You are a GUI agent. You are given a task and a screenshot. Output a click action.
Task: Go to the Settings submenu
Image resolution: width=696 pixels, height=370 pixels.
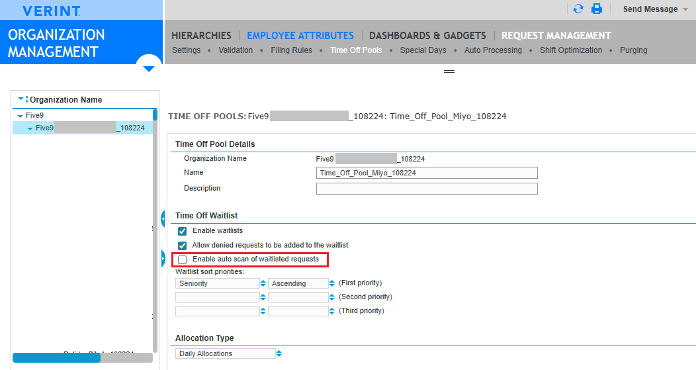click(x=187, y=50)
